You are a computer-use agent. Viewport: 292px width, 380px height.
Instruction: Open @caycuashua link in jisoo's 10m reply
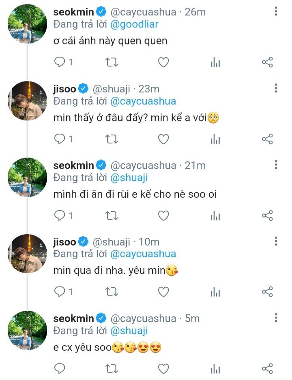point(143,254)
